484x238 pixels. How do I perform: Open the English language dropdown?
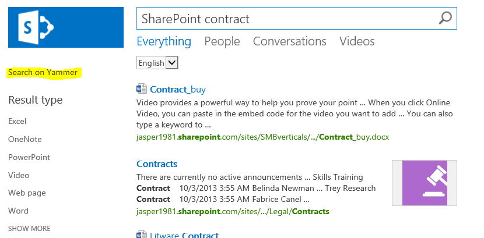point(157,63)
